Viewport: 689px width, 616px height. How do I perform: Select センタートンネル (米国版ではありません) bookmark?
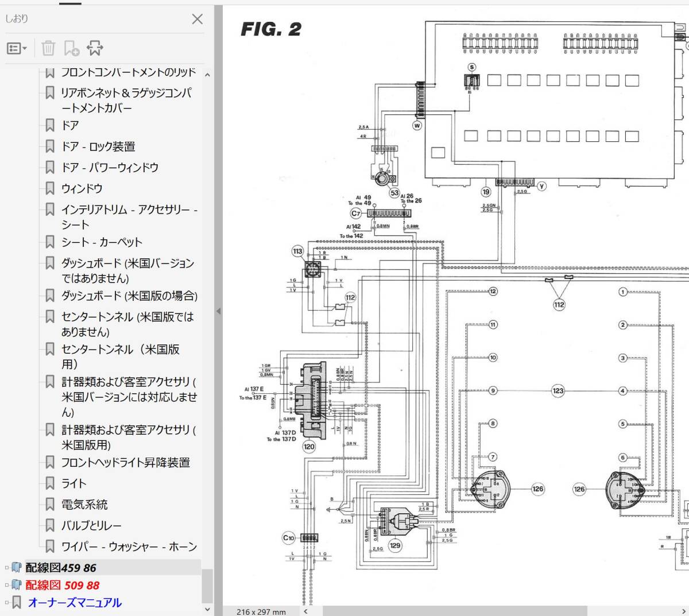[x=127, y=324]
